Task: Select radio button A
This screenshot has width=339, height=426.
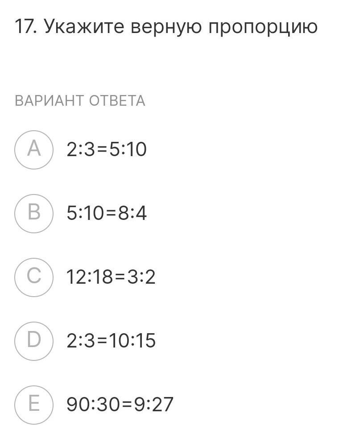Action: (x=34, y=149)
